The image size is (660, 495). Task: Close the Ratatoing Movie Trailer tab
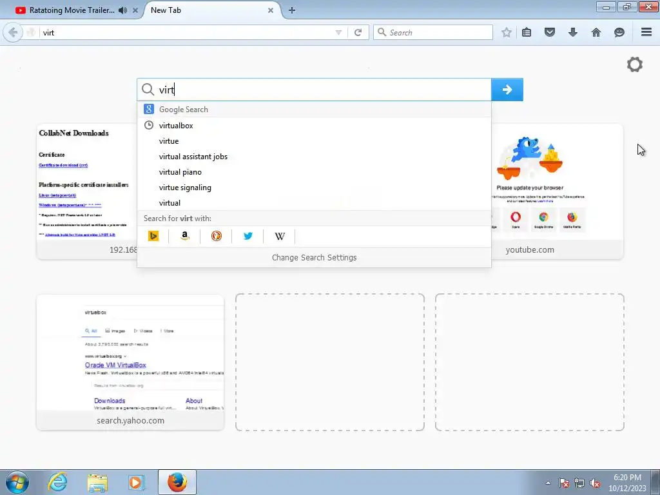coord(135,10)
